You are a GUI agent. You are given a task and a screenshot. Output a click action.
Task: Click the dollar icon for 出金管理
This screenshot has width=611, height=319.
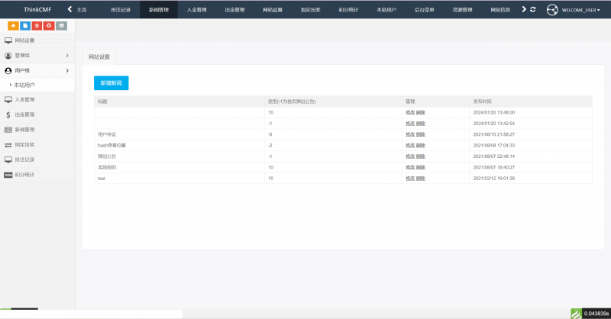pos(8,114)
